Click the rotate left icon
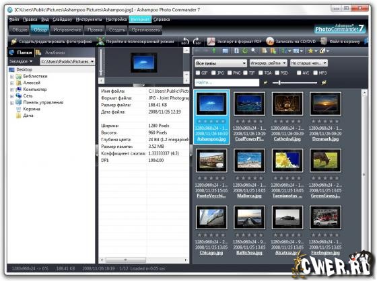This screenshot has width=377, height=281. (x=185, y=42)
